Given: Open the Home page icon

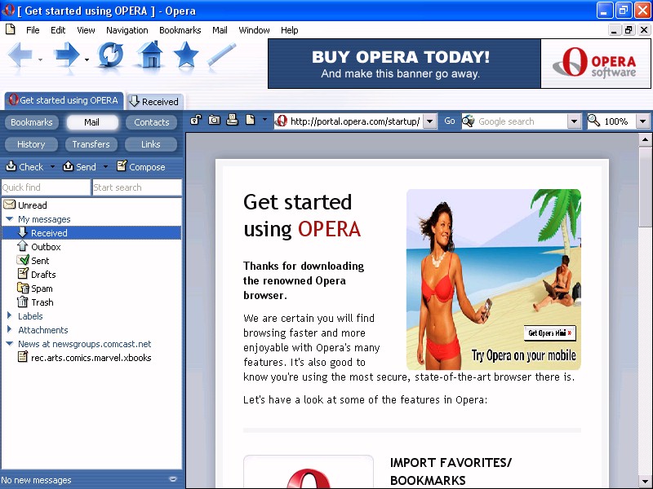Looking at the screenshot, I should tap(149, 55).
